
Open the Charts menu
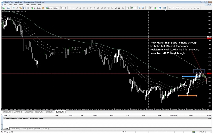pyautogui.click(x=21, y=5)
